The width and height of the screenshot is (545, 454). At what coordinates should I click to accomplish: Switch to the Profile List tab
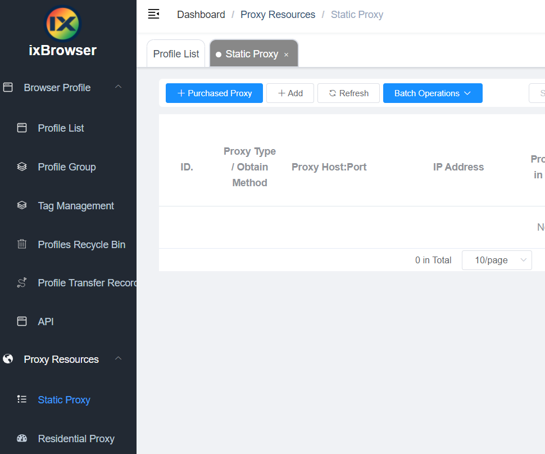tap(176, 54)
